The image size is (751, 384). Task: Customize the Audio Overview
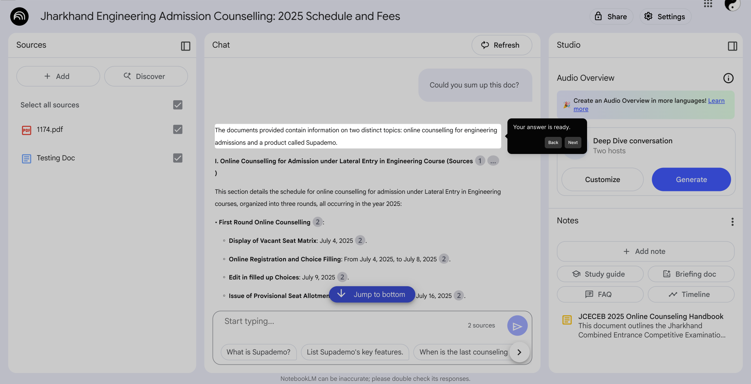602,180
